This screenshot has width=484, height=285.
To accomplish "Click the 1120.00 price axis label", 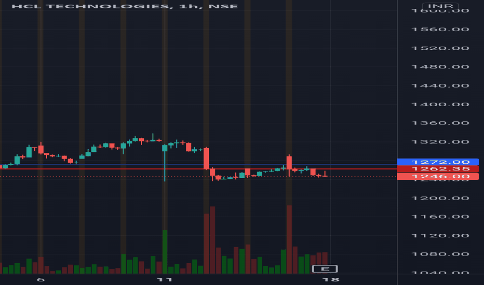I will pos(440,236).
